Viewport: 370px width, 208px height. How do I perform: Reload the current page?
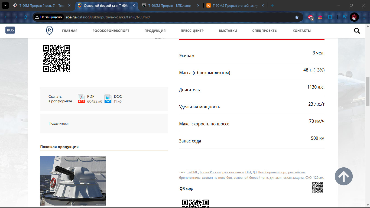coord(25,17)
